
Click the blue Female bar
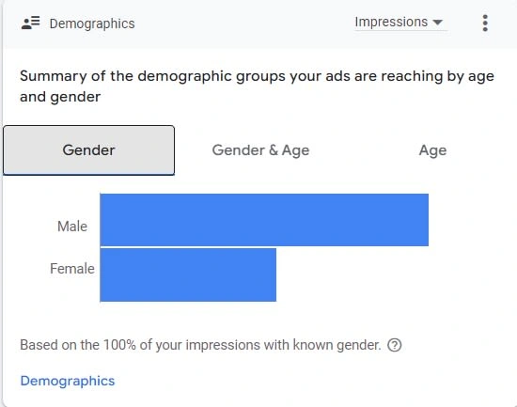(x=188, y=275)
